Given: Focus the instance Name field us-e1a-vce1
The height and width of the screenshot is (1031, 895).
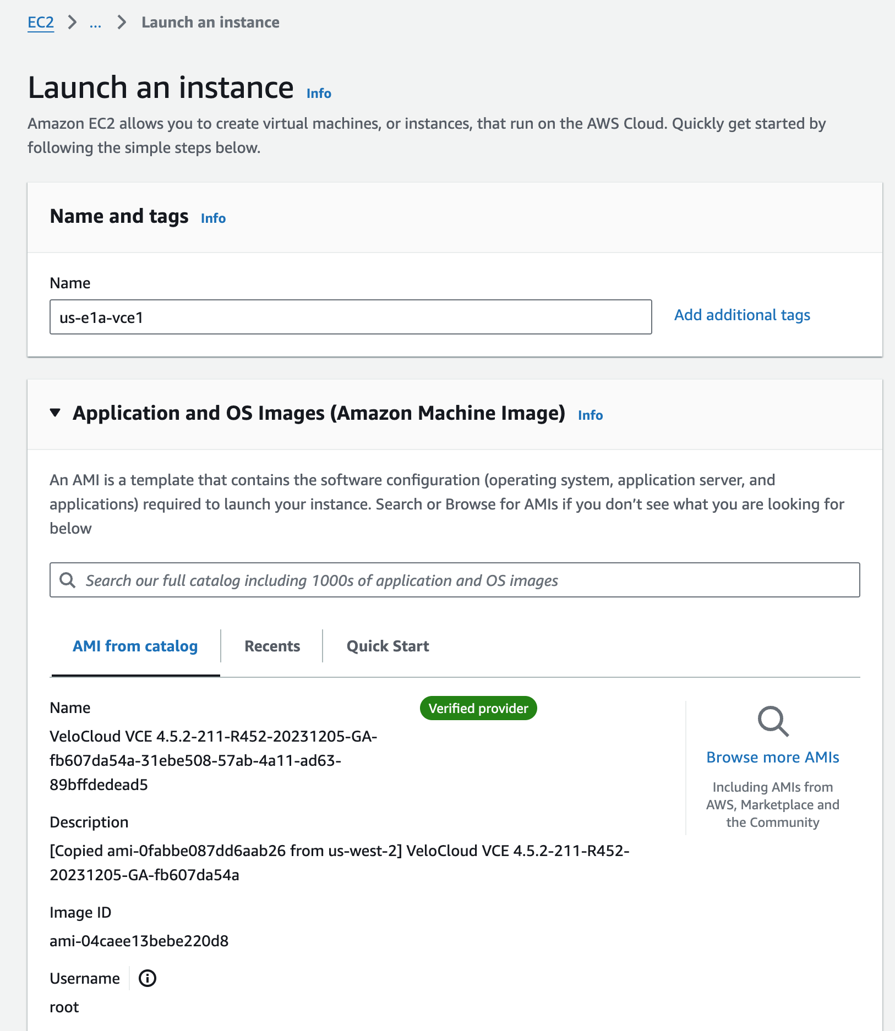Looking at the screenshot, I should coord(351,317).
